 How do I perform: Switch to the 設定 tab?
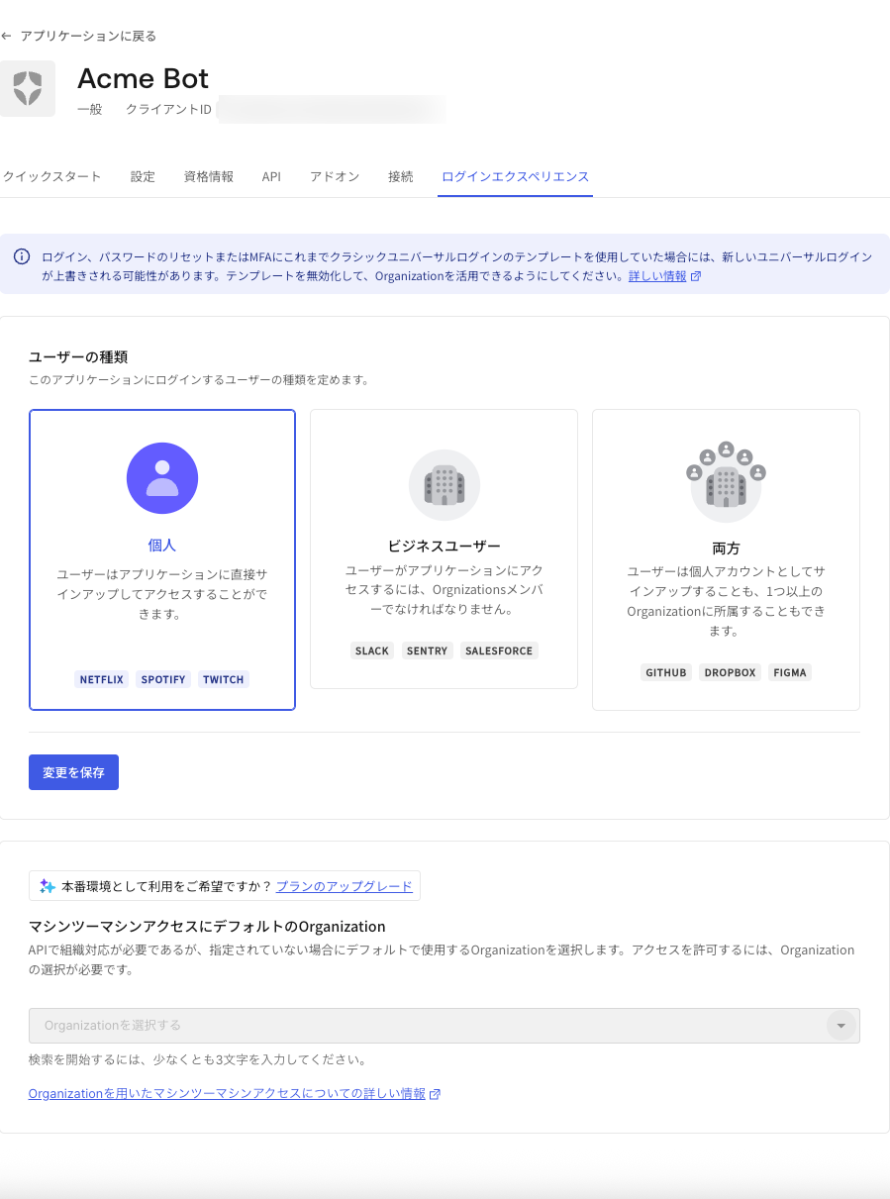coord(142,176)
